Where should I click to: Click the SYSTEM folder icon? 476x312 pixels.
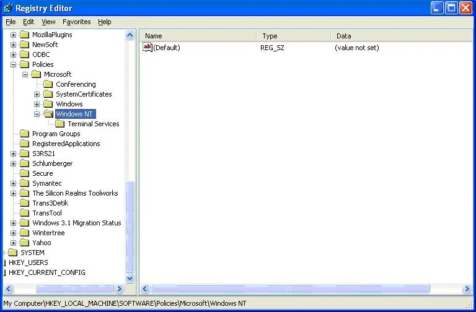tap(13, 253)
